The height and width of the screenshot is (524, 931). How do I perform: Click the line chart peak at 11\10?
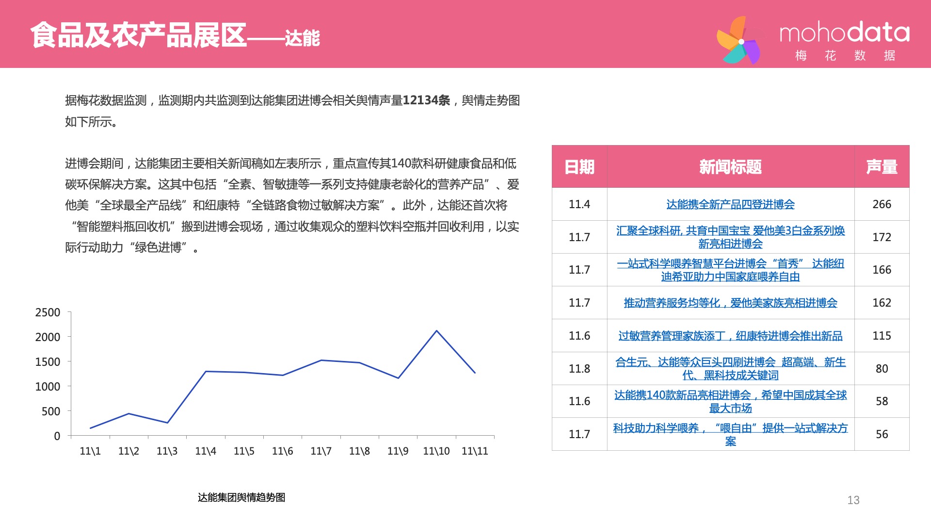[x=436, y=331]
